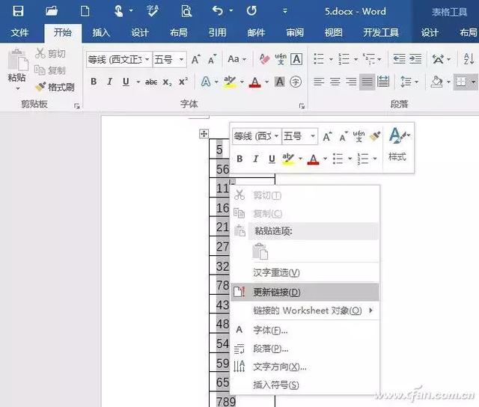Open the 开发工具 ribbon tab
This screenshot has width=479, height=407.
381,32
